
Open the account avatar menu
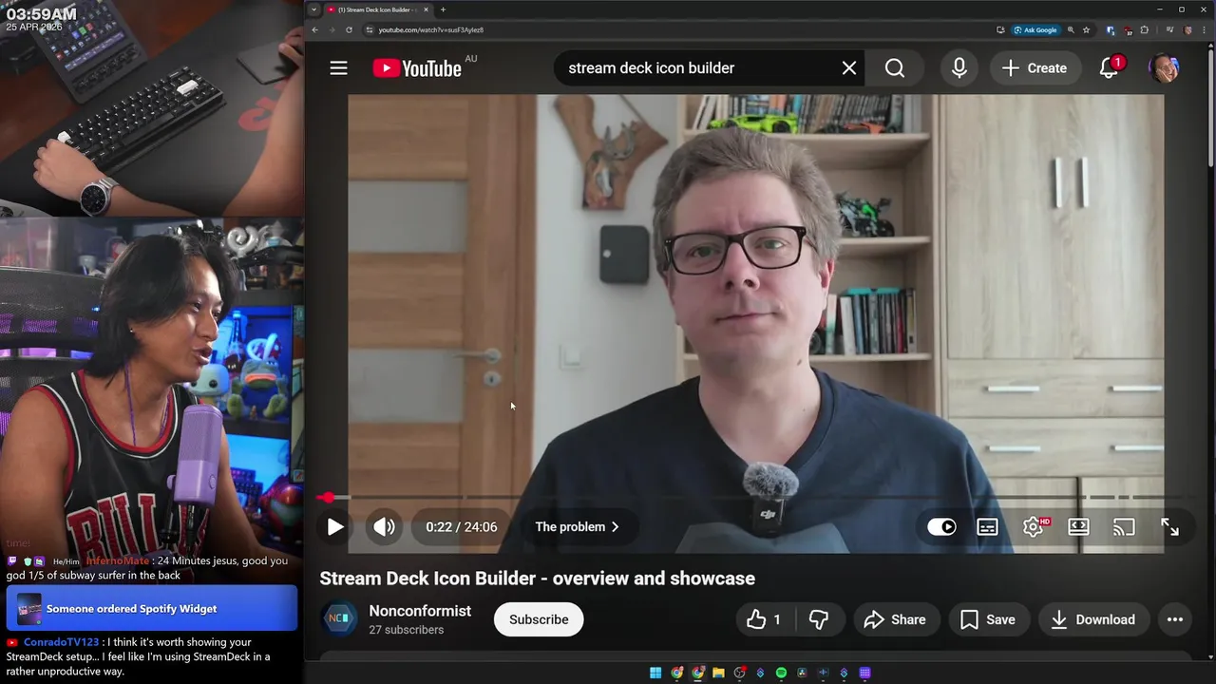(1164, 67)
